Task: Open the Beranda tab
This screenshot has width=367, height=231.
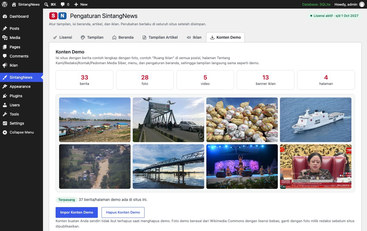Action: pyautogui.click(x=123, y=37)
